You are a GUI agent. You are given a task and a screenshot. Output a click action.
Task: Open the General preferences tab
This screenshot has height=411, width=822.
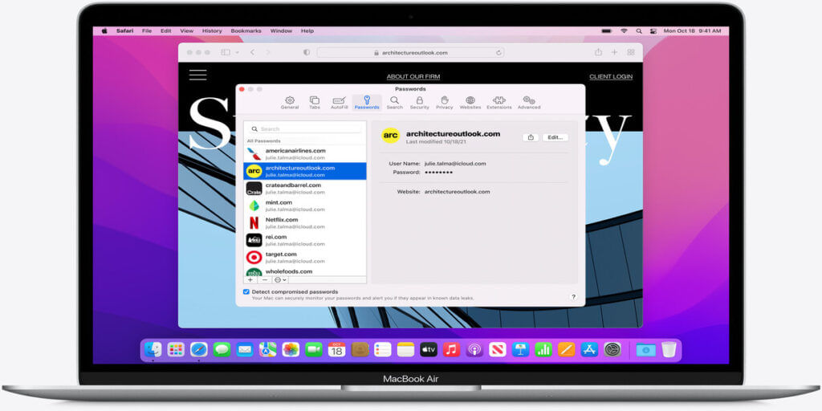[x=289, y=103]
